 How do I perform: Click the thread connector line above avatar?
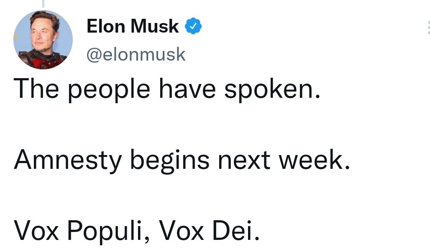[x=43, y=4]
